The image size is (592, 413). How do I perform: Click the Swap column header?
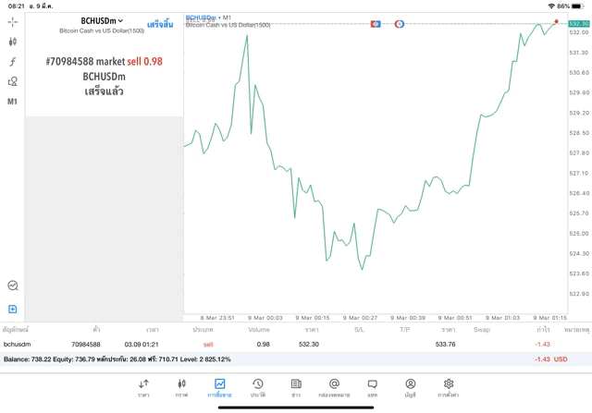coord(482,330)
